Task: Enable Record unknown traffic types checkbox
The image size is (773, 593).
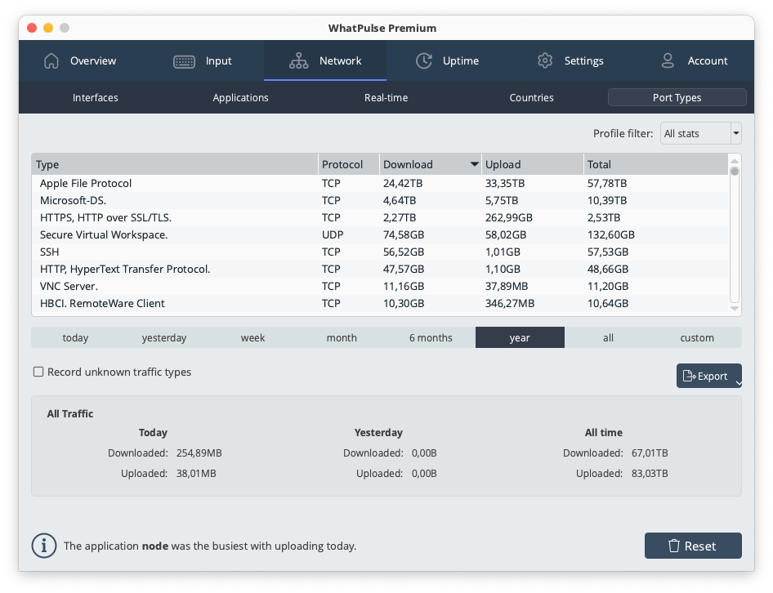Action: (38, 372)
